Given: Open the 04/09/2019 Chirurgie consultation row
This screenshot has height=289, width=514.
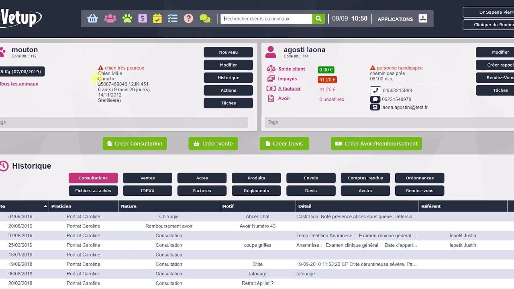Looking at the screenshot, I should pyautogui.click(x=169, y=217).
